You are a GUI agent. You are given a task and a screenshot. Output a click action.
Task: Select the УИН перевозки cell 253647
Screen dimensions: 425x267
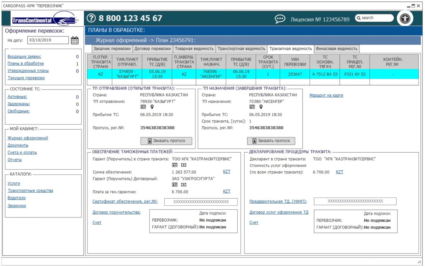tap(295, 74)
